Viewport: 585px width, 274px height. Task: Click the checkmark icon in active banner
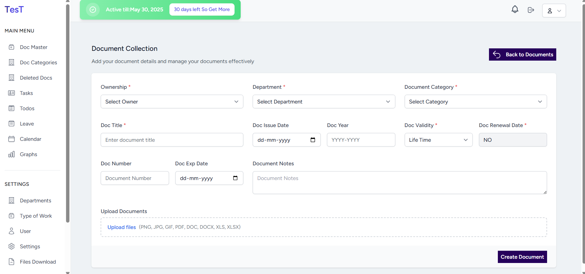pyautogui.click(x=93, y=10)
